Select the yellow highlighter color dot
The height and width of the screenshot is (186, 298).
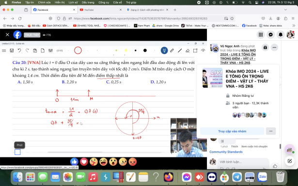[x=126, y=50]
